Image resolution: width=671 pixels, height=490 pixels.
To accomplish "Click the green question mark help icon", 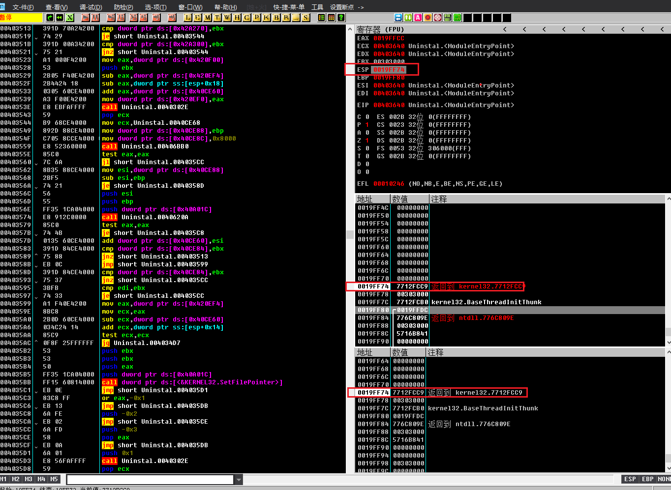I will (x=341, y=18).
